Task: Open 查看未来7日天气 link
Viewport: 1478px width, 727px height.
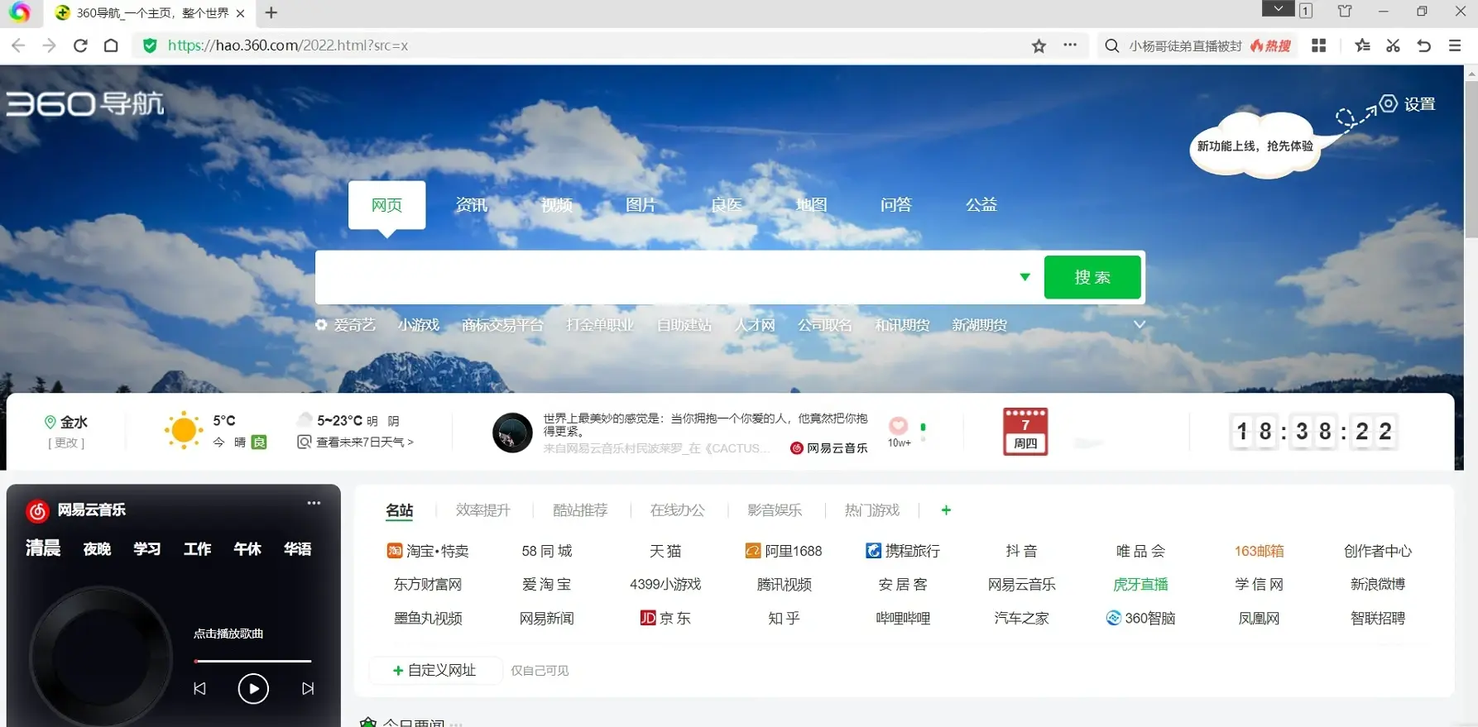Action: click(x=364, y=442)
